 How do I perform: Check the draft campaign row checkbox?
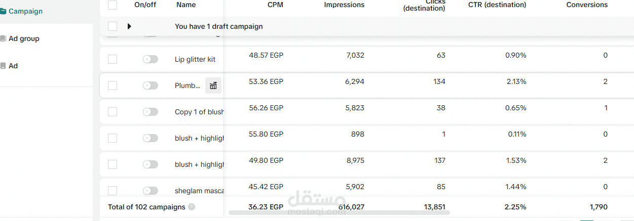click(x=113, y=26)
